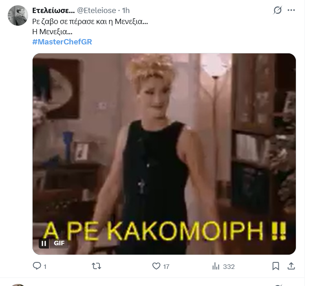Screen dimensions: 315x286
Task: Click the GIF badge label
Action: coord(59,243)
